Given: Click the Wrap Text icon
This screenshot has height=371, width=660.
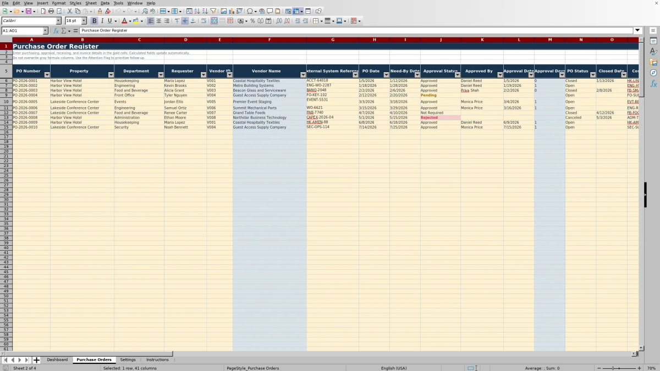Looking at the screenshot, I should pyautogui.click(x=204, y=21).
